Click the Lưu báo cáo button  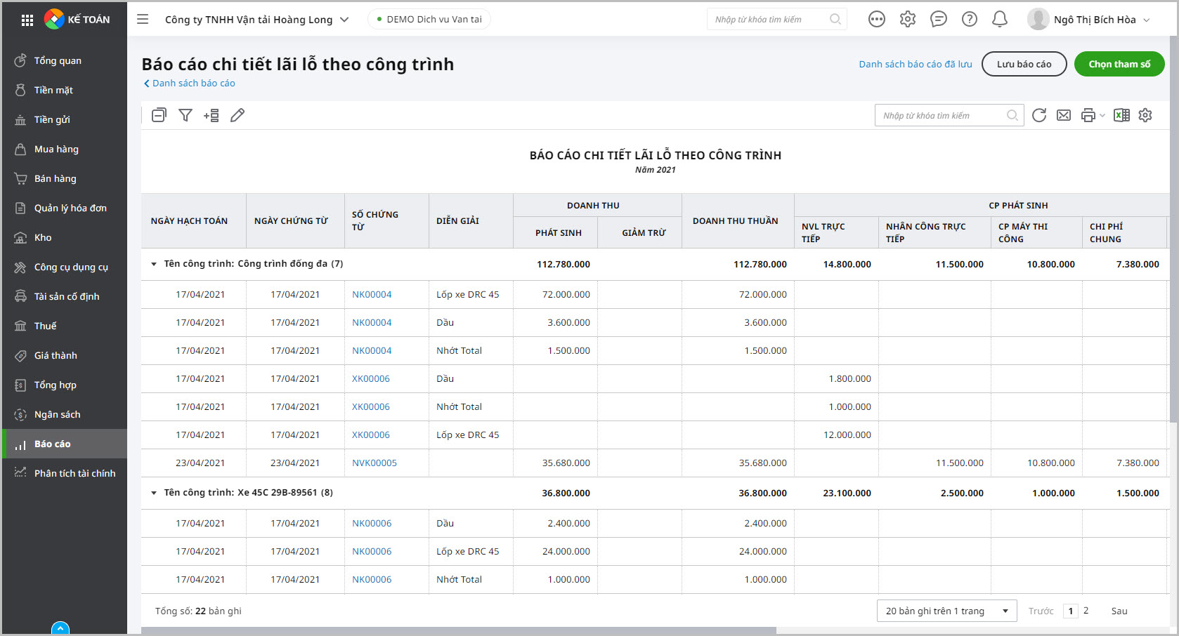click(x=1024, y=64)
